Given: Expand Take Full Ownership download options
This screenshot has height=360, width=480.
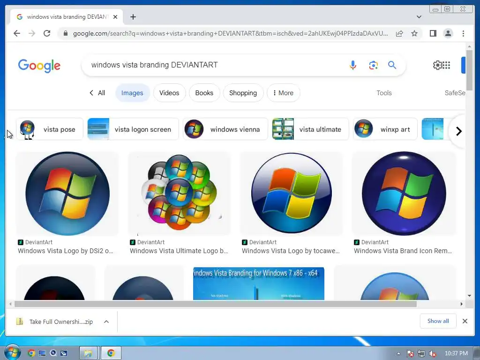Looking at the screenshot, I should point(106,322).
